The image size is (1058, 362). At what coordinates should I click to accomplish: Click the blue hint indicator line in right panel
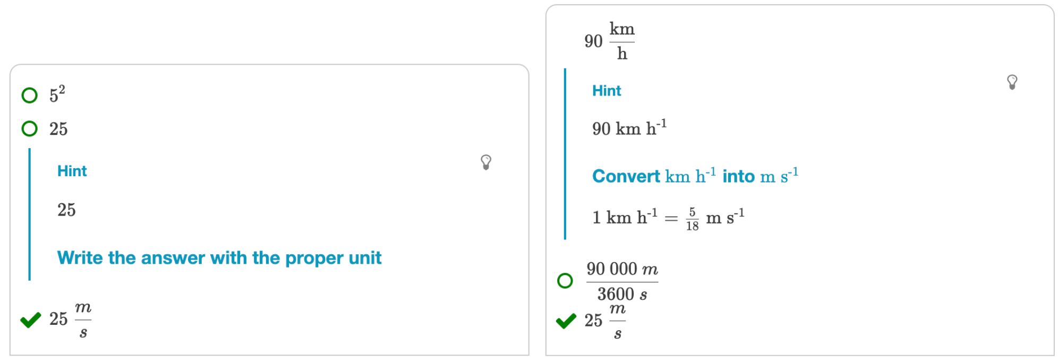(x=565, y=153)
